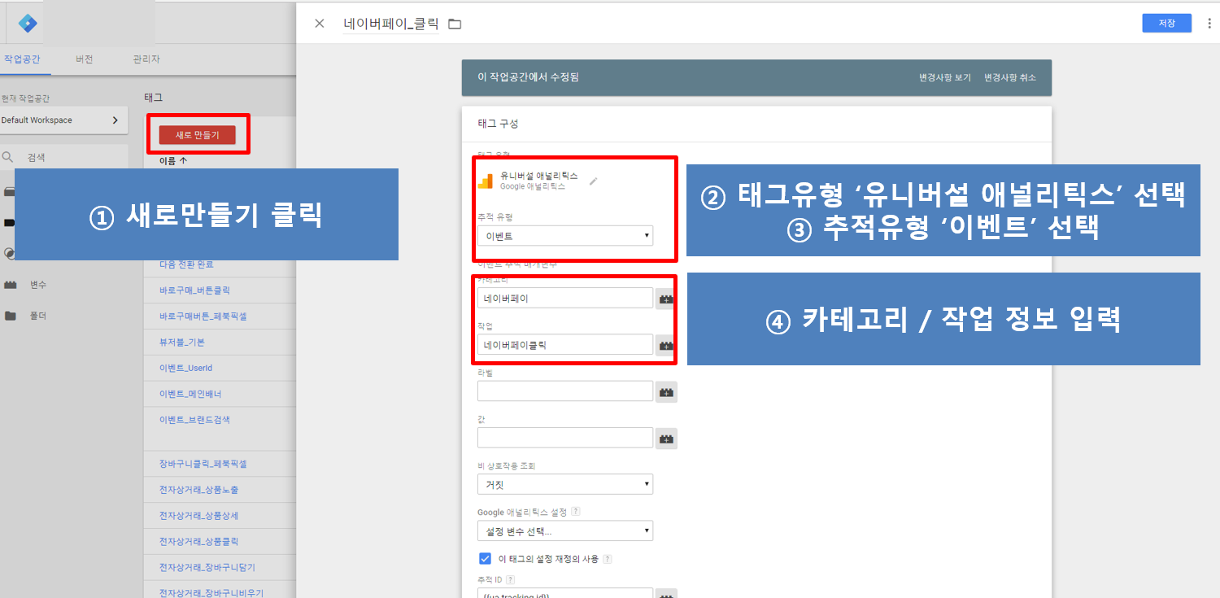The image size is (1220, 598).
Task: Open the 이벤트_브랜드검색 tag
Action: [194, 420]
